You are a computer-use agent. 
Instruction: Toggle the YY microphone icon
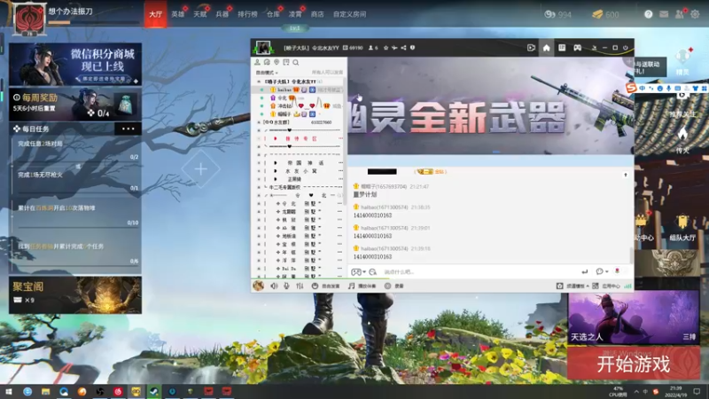pos(286,286)
